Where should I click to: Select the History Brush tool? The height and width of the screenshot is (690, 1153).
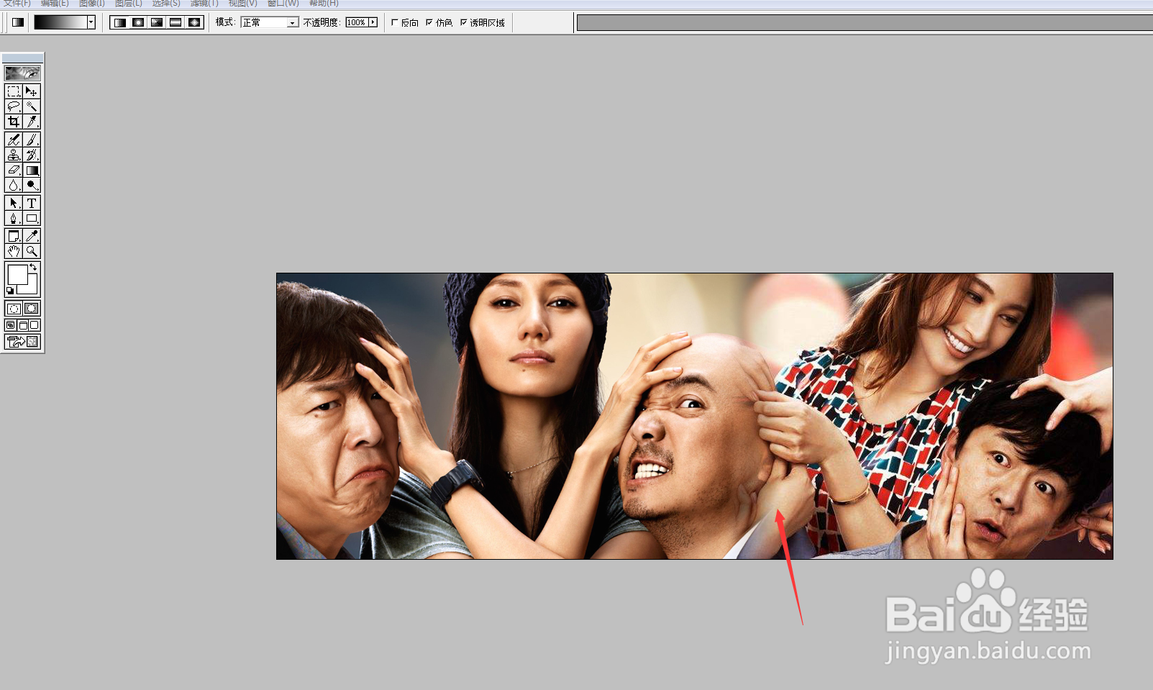point(32,155)
